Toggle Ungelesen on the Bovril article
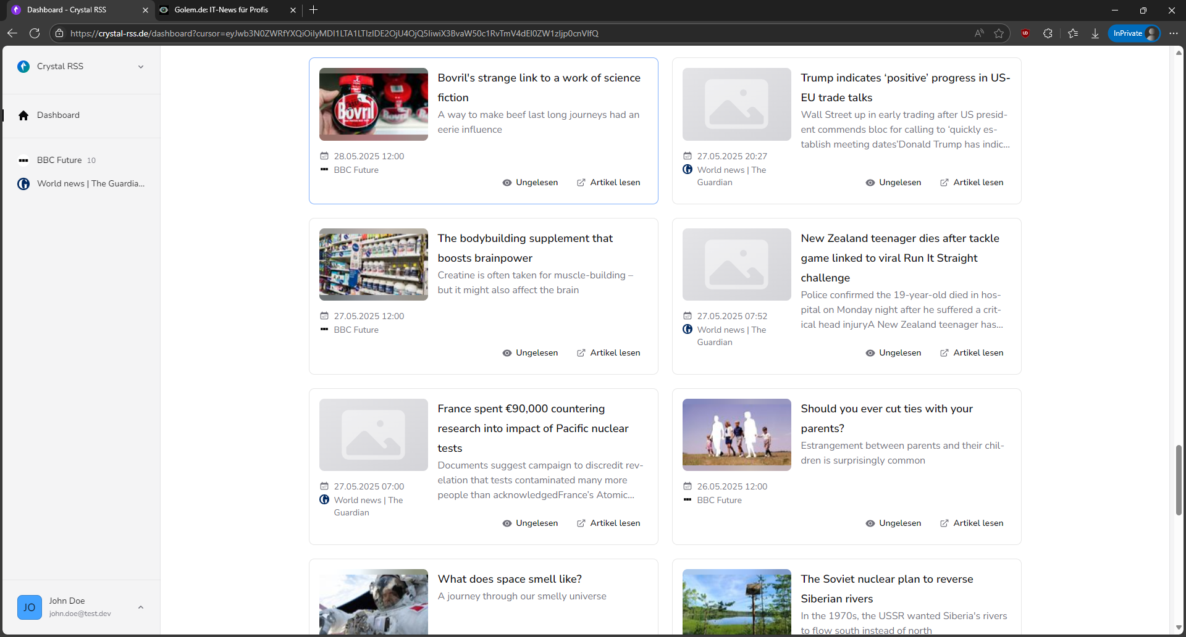The width and height of the screenshot is (1186, 637). (530, 183)
